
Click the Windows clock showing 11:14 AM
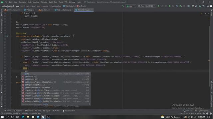(x=201, y=117)
